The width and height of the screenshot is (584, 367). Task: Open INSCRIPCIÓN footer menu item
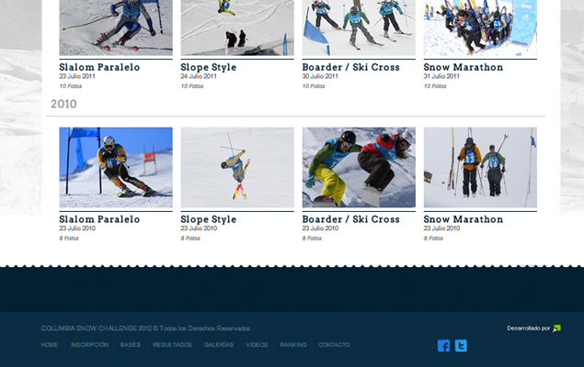[89, 345]
